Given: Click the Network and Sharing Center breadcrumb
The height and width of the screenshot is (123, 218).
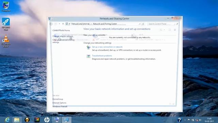Looking at the screenshot, I should pyautogui.click(x=105, y=24).
